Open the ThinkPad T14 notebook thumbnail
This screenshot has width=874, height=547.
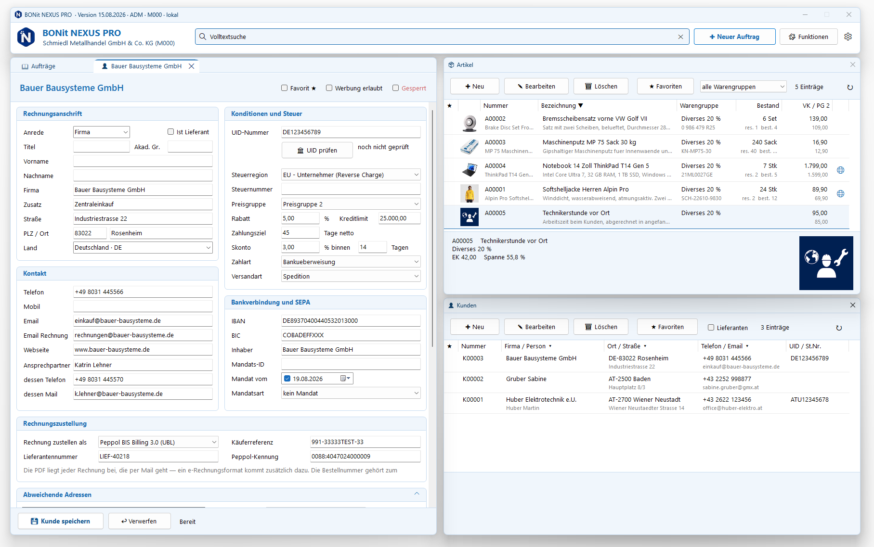tap(469, 170)
